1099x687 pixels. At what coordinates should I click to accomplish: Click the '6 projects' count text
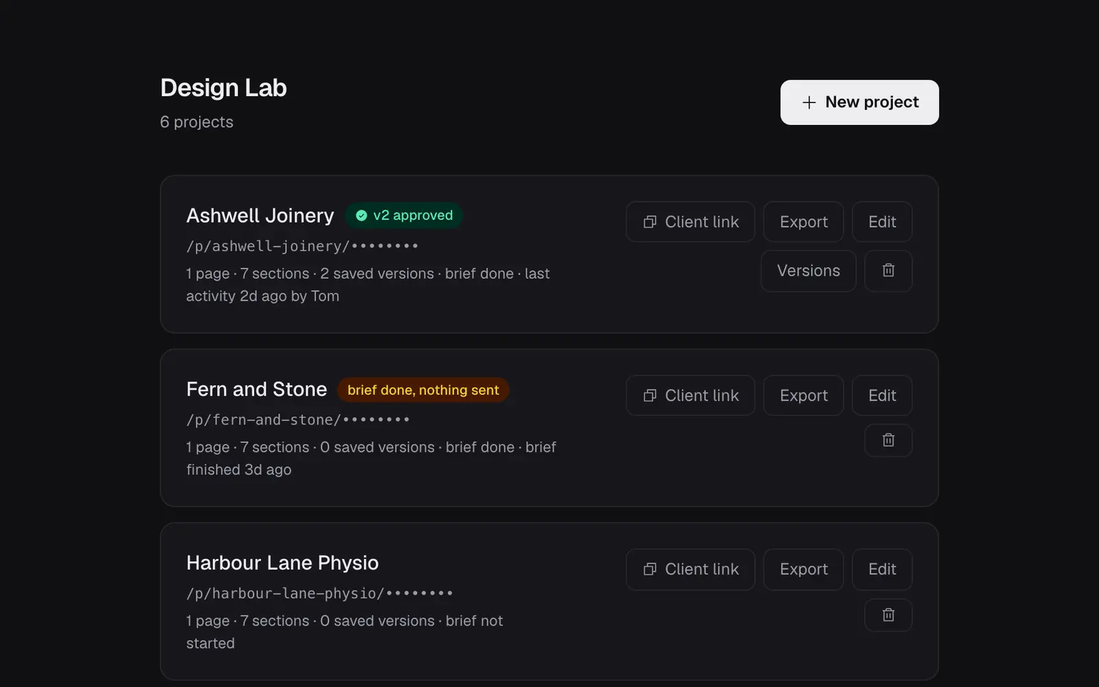point(196,122)
